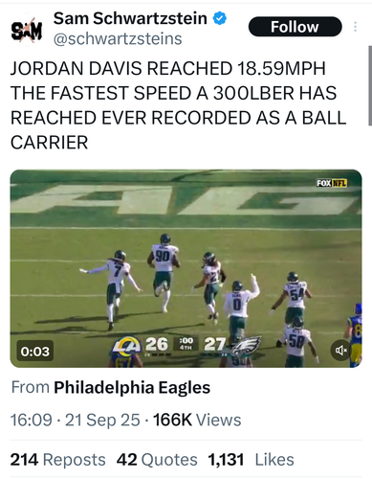Viewport: 372px width, 479px height.
Task: Open Sam Schwartzstein's profile avatar
Action: pyautogui.click(x=27, y=30)
